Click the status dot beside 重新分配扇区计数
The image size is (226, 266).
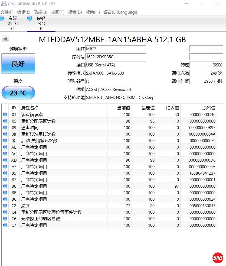(5, 121)
